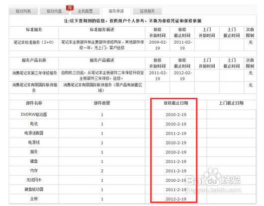Click quantity 1 in the 键盘 row
The height and width of the screenshot is (206, 264).
coord(102,162)
